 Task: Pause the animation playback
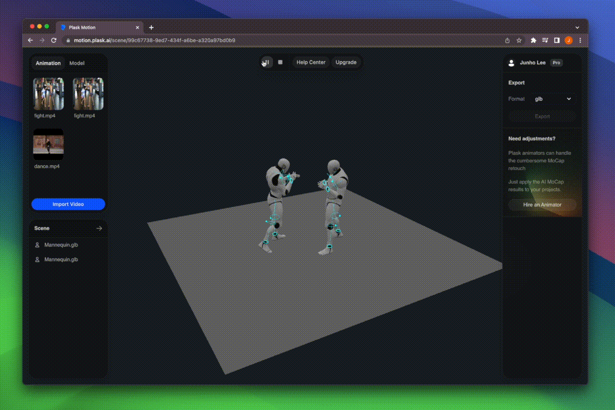(x=266, y=62)
